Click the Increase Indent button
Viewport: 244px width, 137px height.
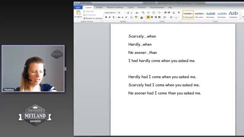(169, 13)
